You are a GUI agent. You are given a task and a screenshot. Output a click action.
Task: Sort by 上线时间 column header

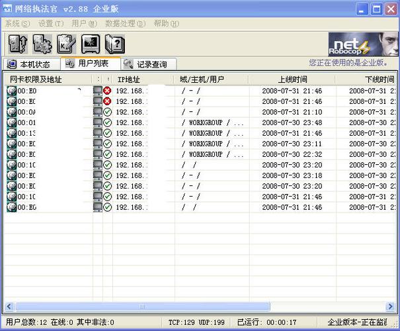(292, 79)
